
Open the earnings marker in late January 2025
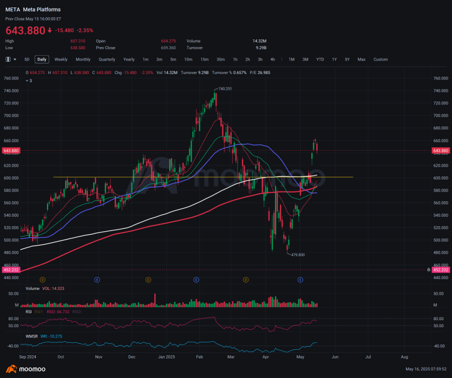(196, 280)
